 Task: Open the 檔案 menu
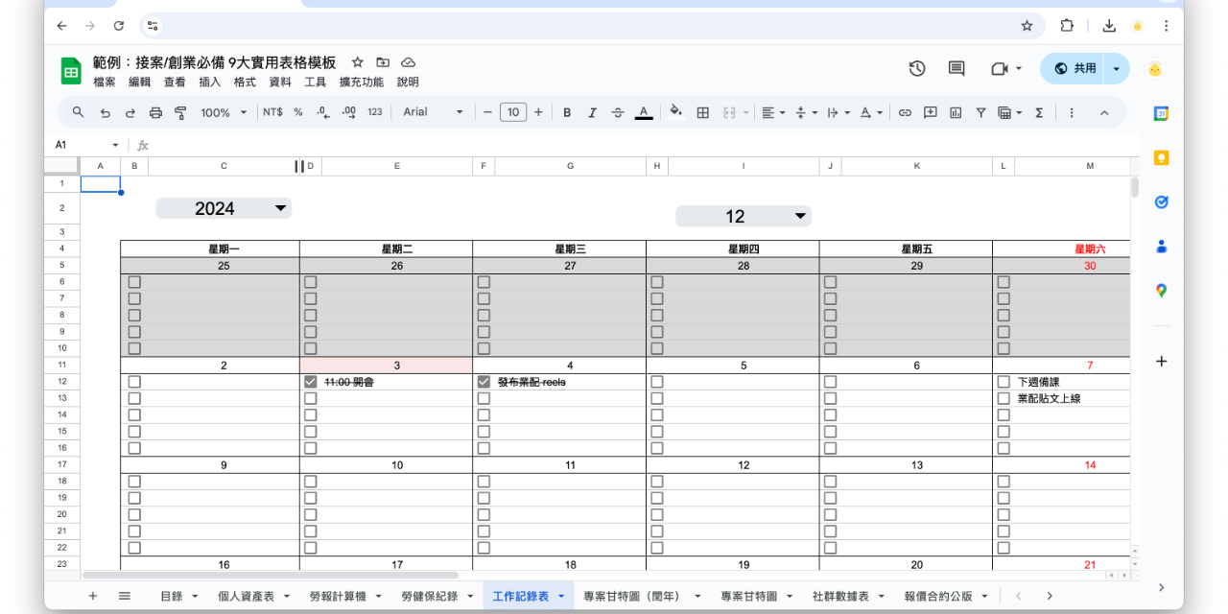[x=105, y=83]
